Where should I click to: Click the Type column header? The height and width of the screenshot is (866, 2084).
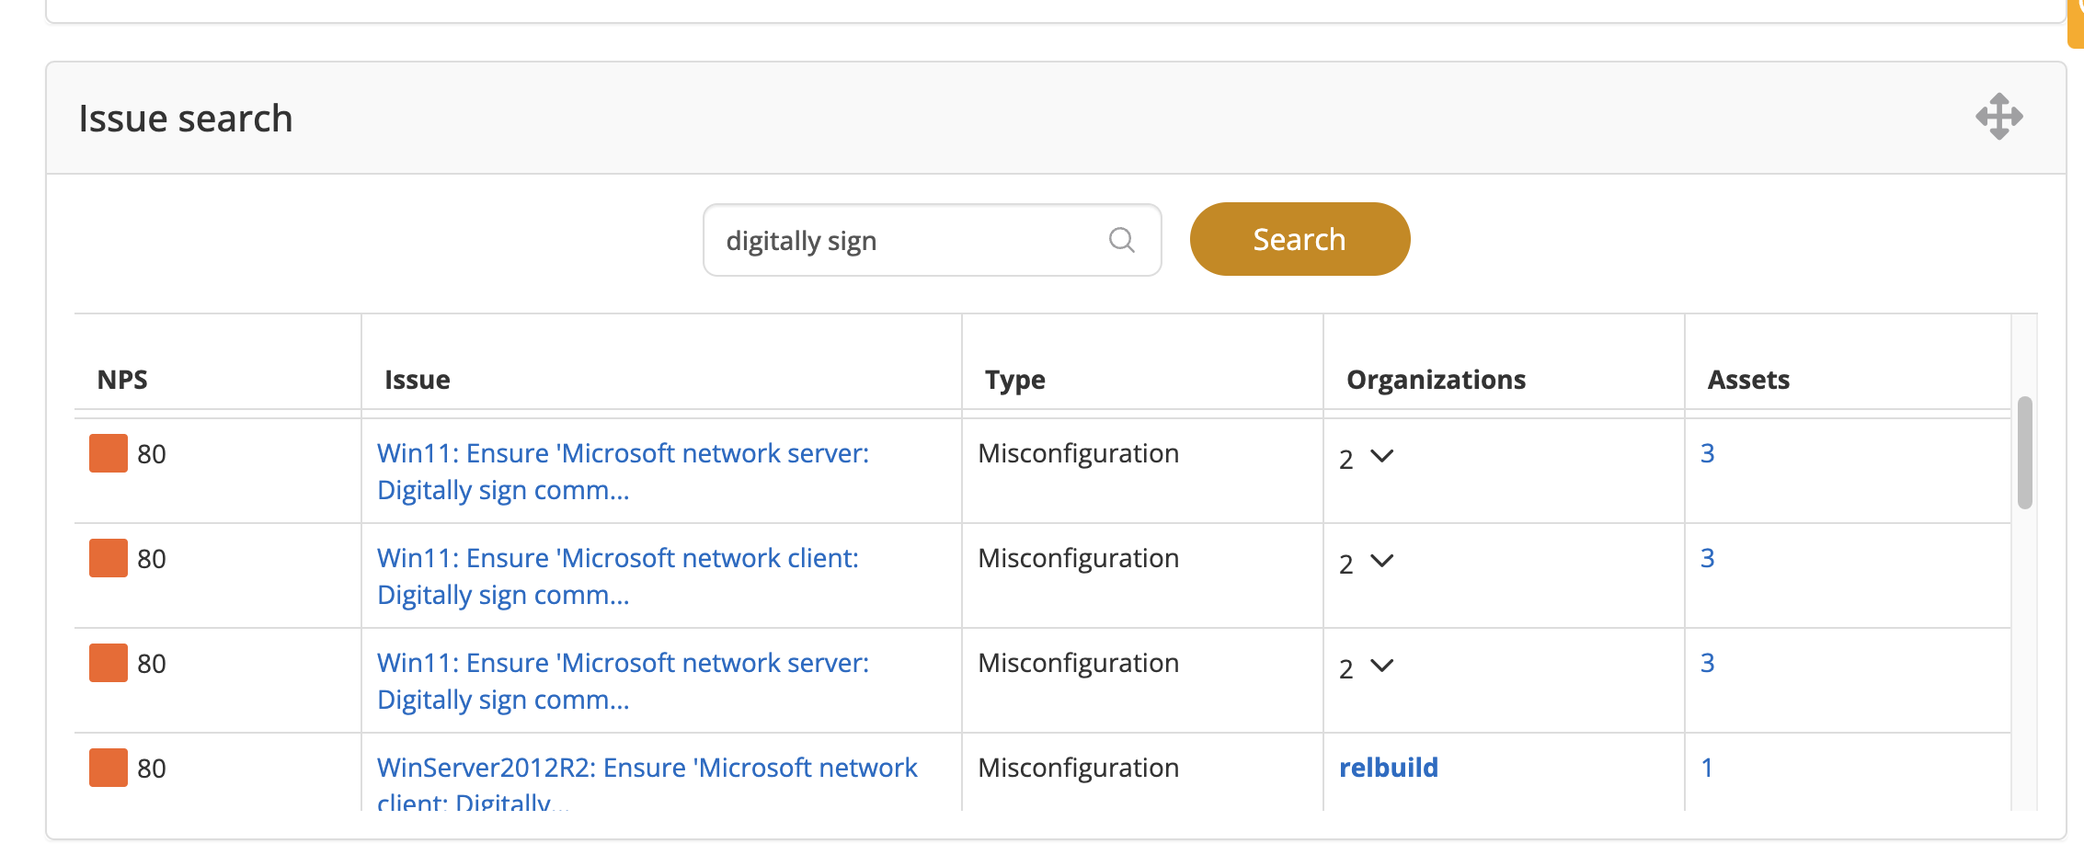click(1014, 380)
